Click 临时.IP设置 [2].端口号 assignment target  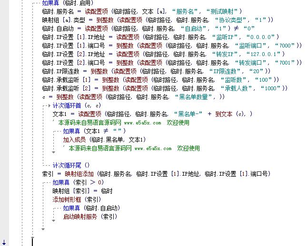click(74, 63)
